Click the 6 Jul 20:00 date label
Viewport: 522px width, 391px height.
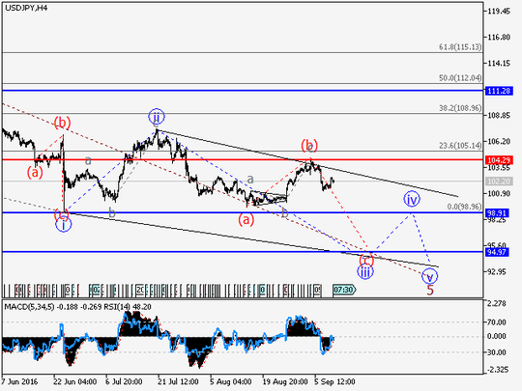[x=124, y=381]
